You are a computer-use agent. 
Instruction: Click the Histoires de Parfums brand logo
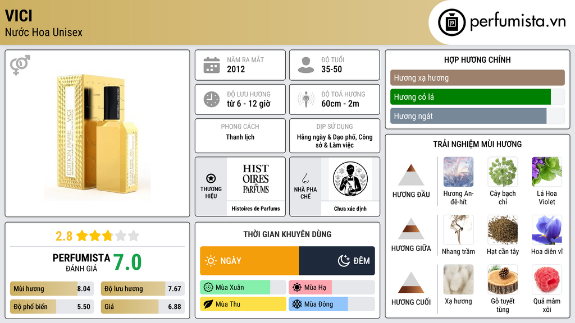pos(255,179)
